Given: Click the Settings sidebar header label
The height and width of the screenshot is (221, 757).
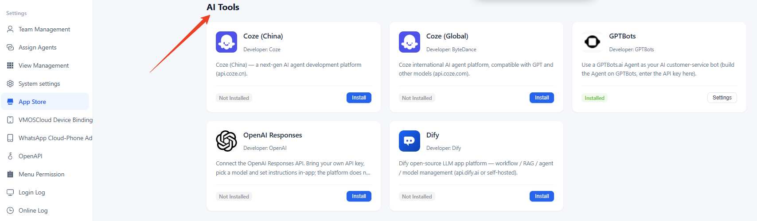Looking at the screenshot, I should [16, 13].
